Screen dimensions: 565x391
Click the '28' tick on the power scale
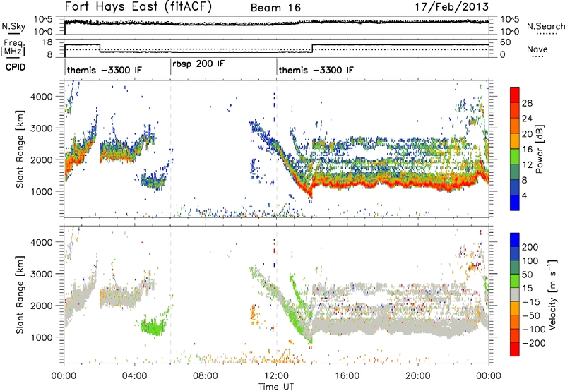coord(527,103)
